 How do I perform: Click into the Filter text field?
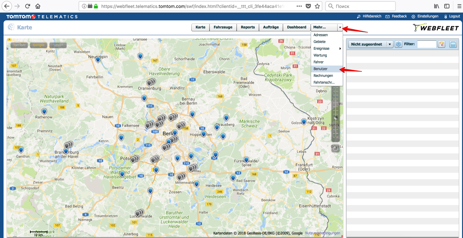(427, 44)
